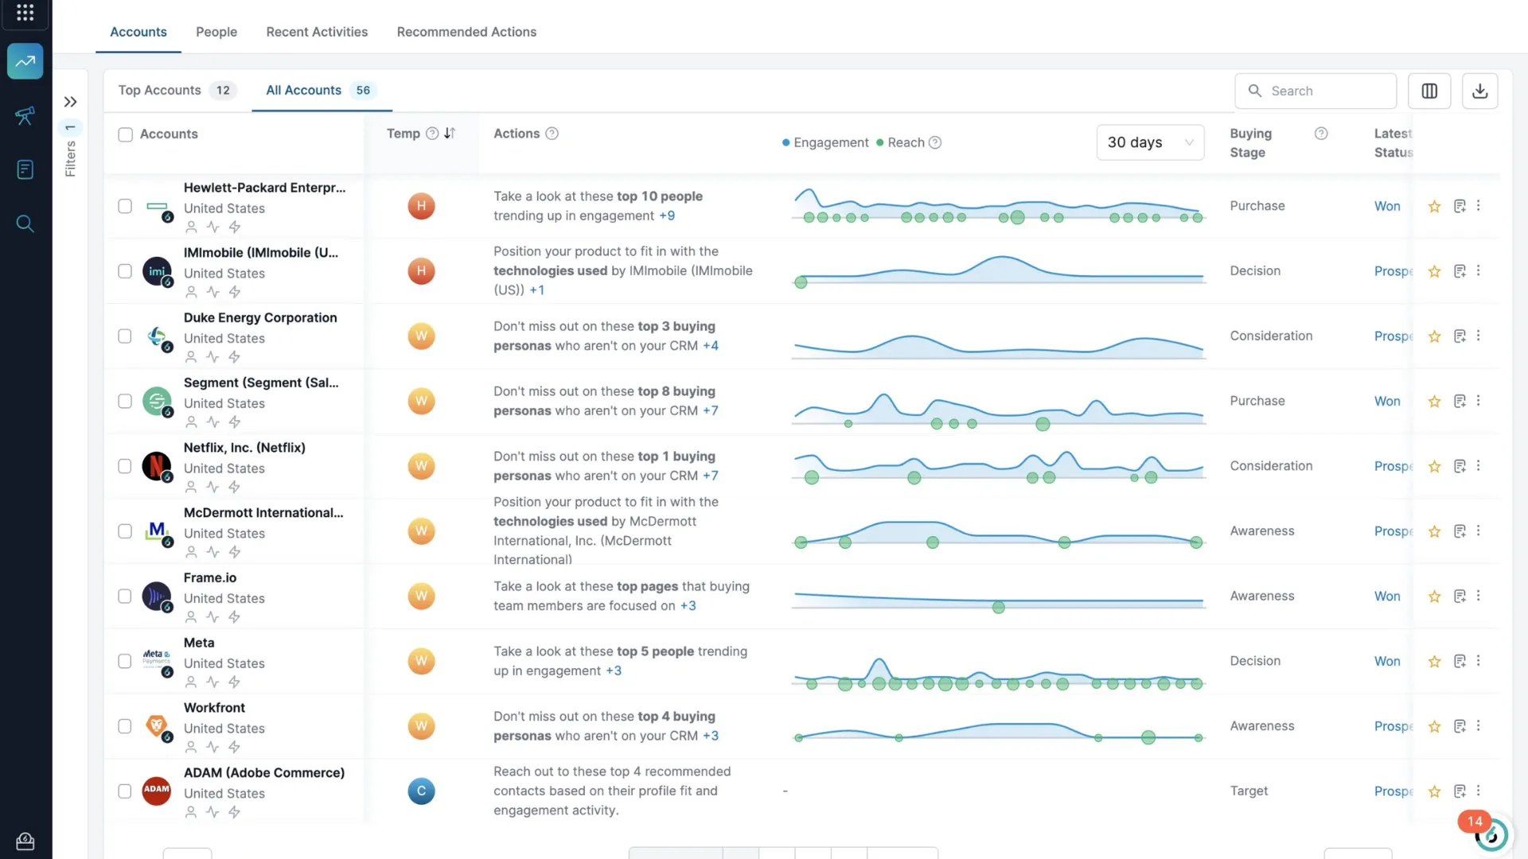Viewport: 1528px width, 859px height.
Task: Open the app grid launcher icon
Action: 25,13
